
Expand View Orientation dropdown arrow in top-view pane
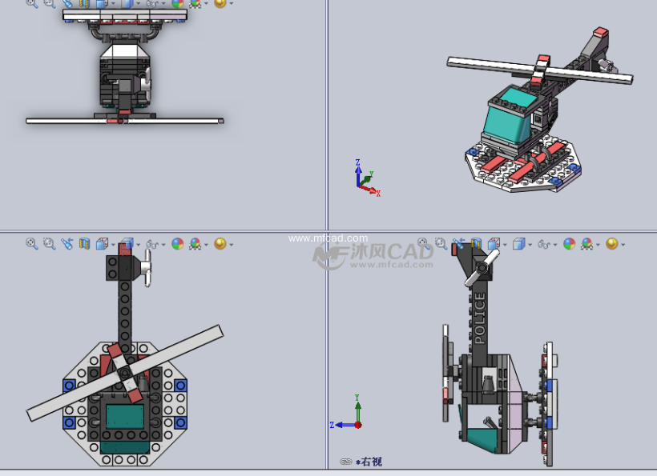pos(113,245)
